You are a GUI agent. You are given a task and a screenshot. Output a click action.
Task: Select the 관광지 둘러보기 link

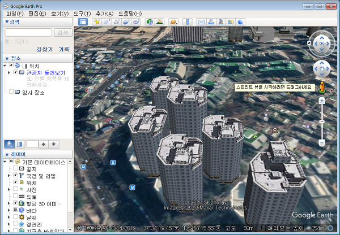46,73
